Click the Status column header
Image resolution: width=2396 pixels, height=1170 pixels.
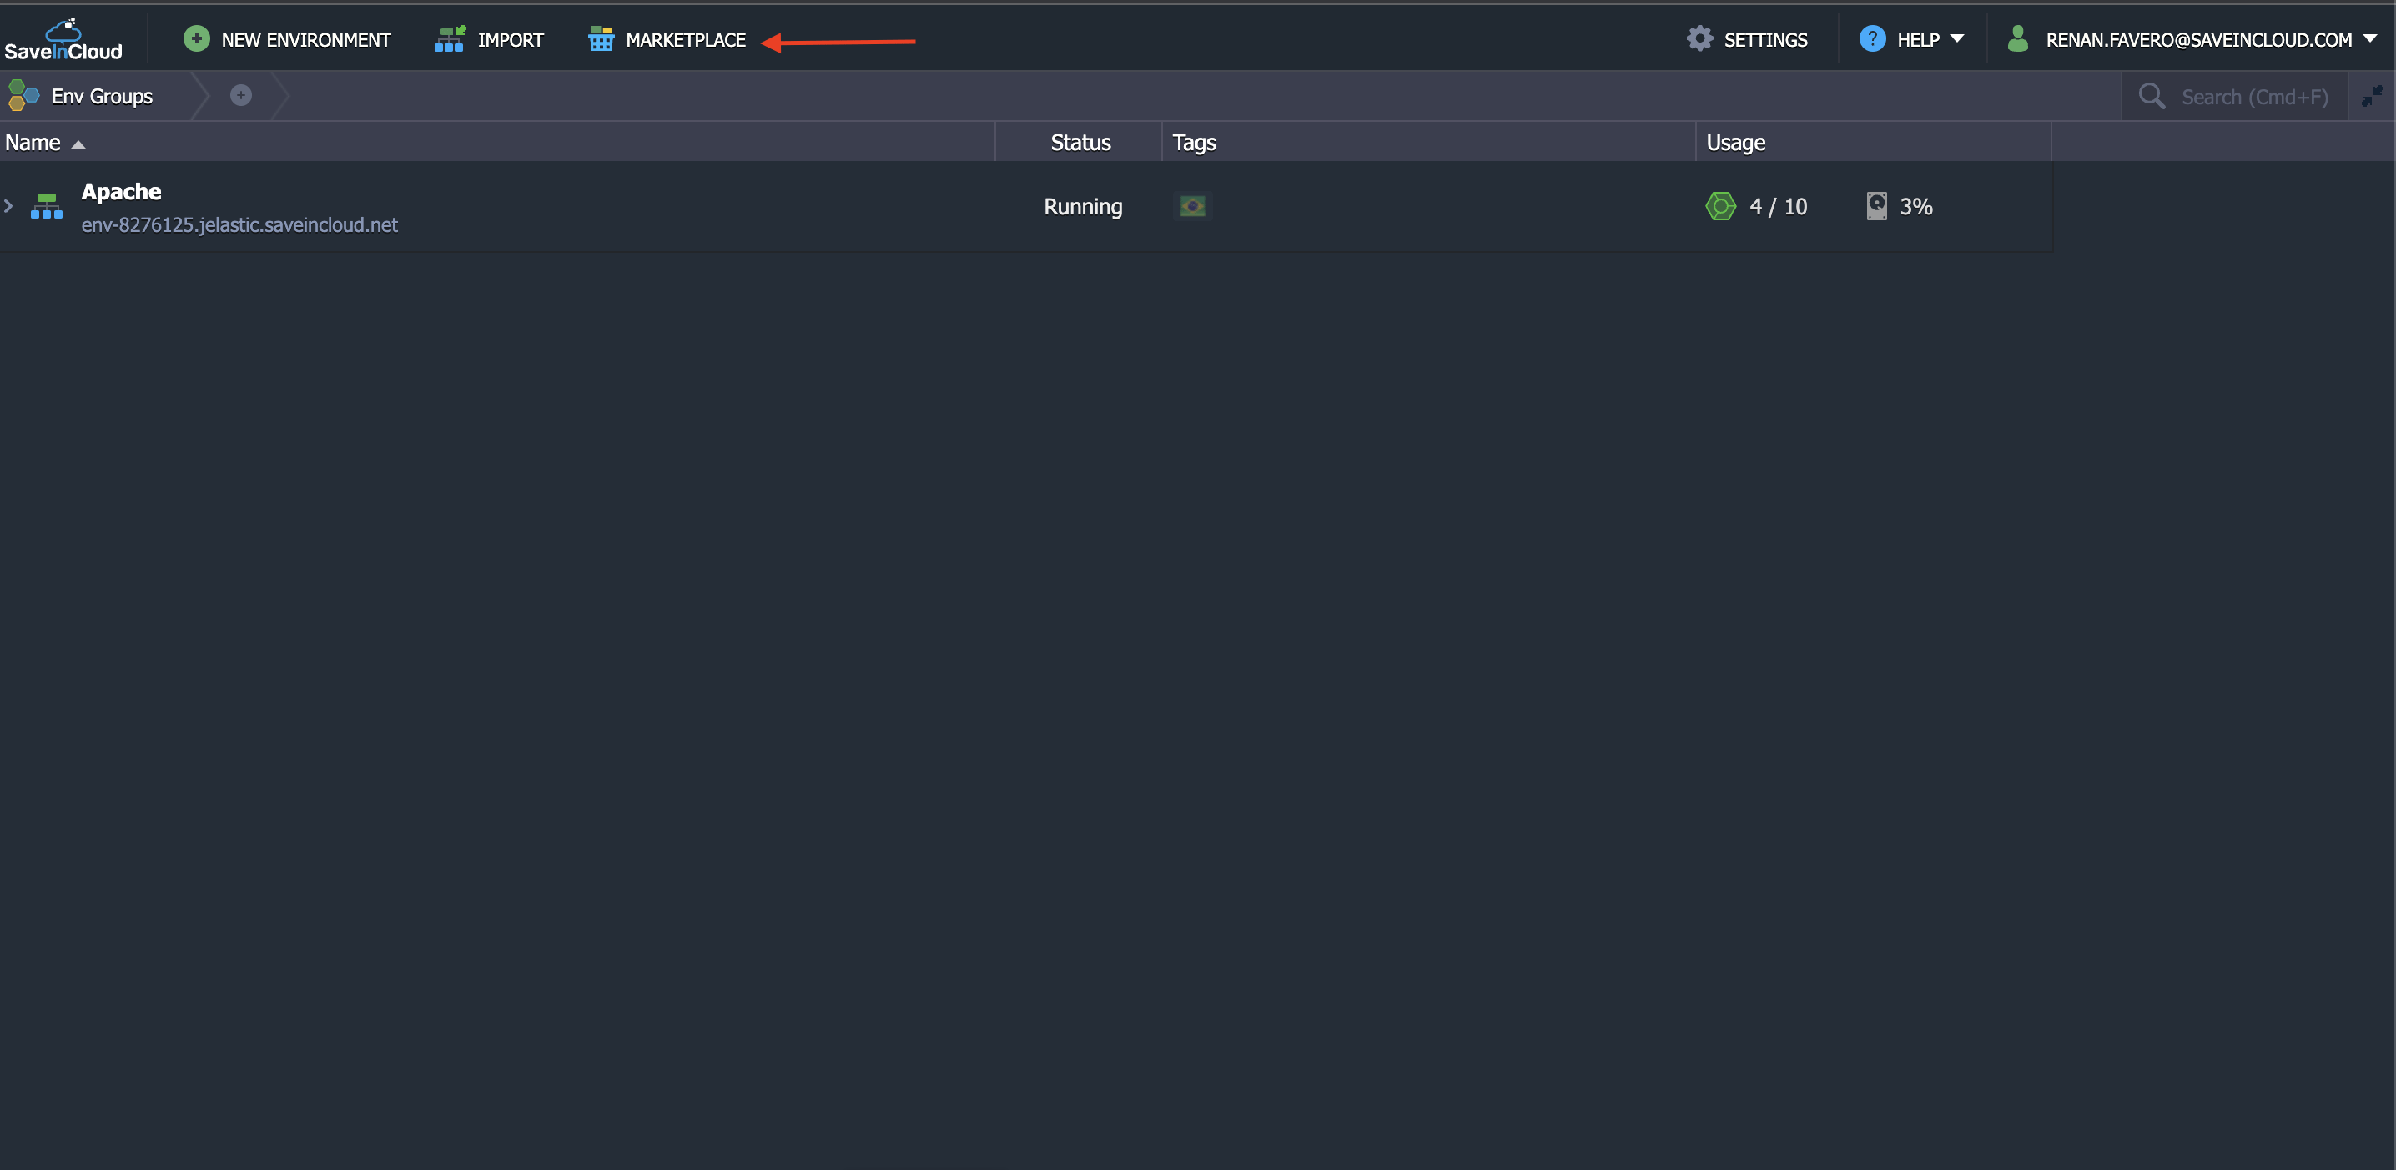coord(1080,143)
